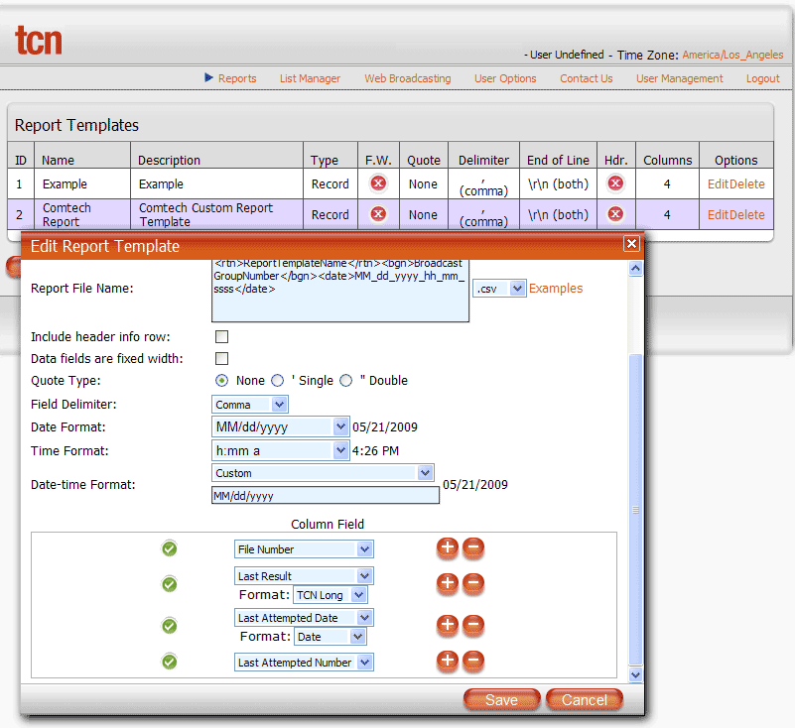Open the List Manager menu

tap(310, 78)
